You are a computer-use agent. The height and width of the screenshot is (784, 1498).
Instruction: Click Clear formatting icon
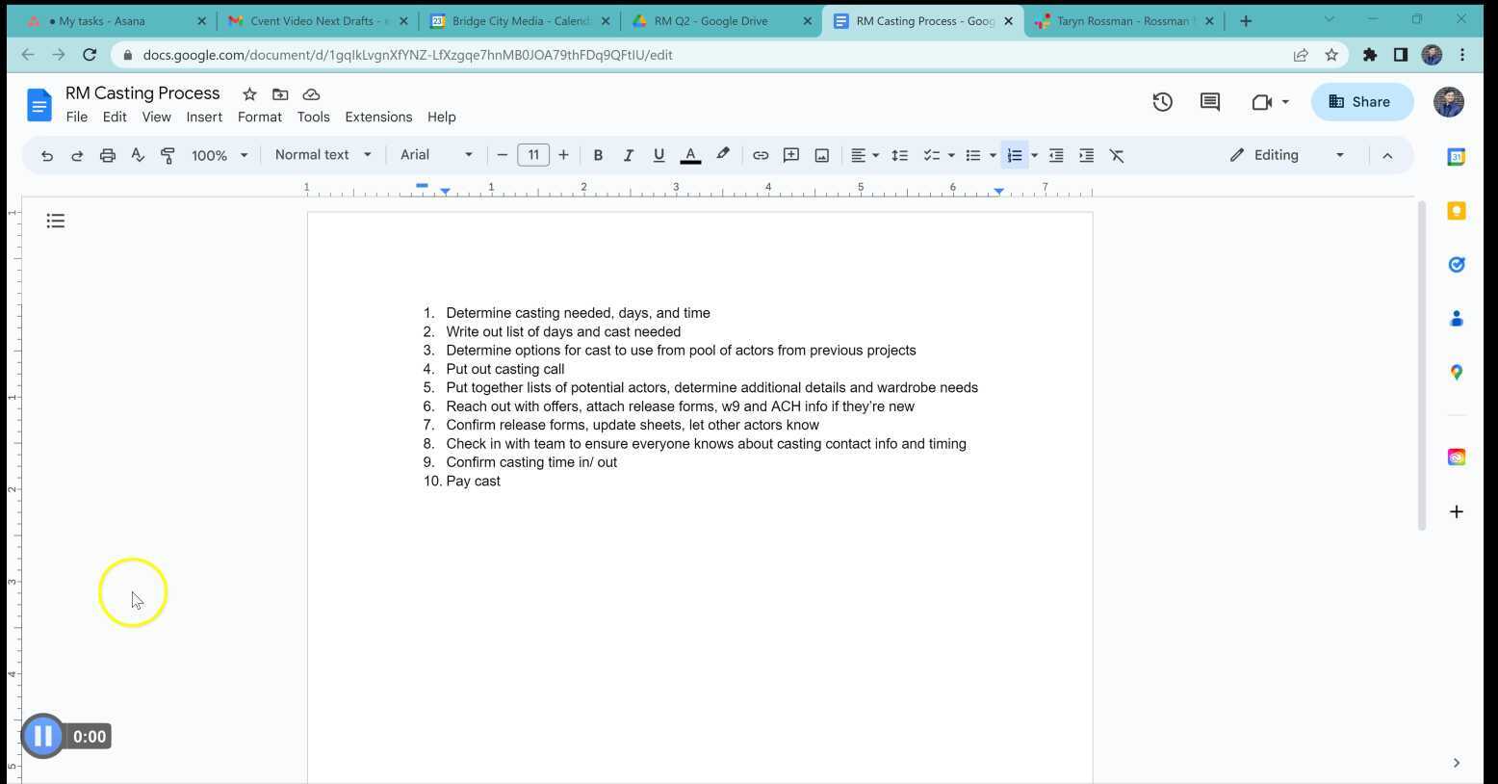point(1117,155)
